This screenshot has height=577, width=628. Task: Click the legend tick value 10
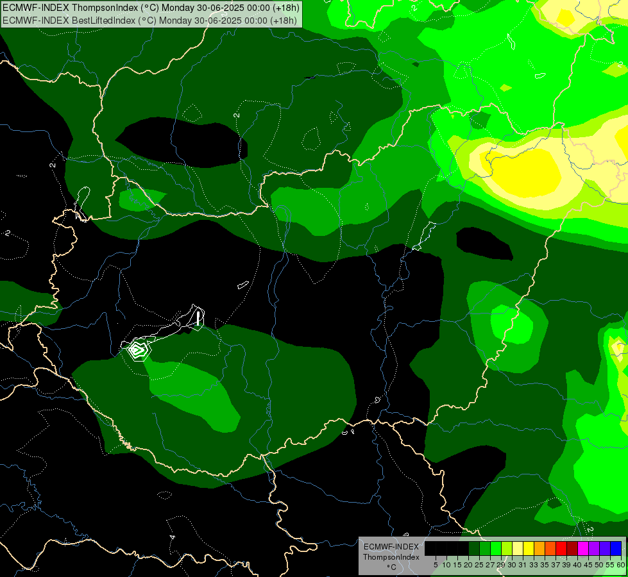446,565
